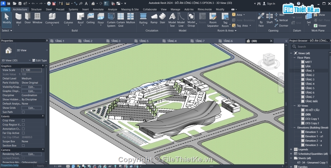Image resolution: width=331 pixels, height=168 pixels.
Task: Select the Door tool
Action: coord(28,19)
